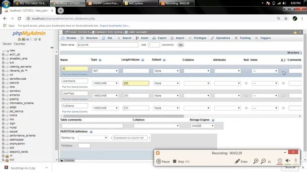Pause the screen recording
This screenshot has height=173, width=307.
(163, 161)
